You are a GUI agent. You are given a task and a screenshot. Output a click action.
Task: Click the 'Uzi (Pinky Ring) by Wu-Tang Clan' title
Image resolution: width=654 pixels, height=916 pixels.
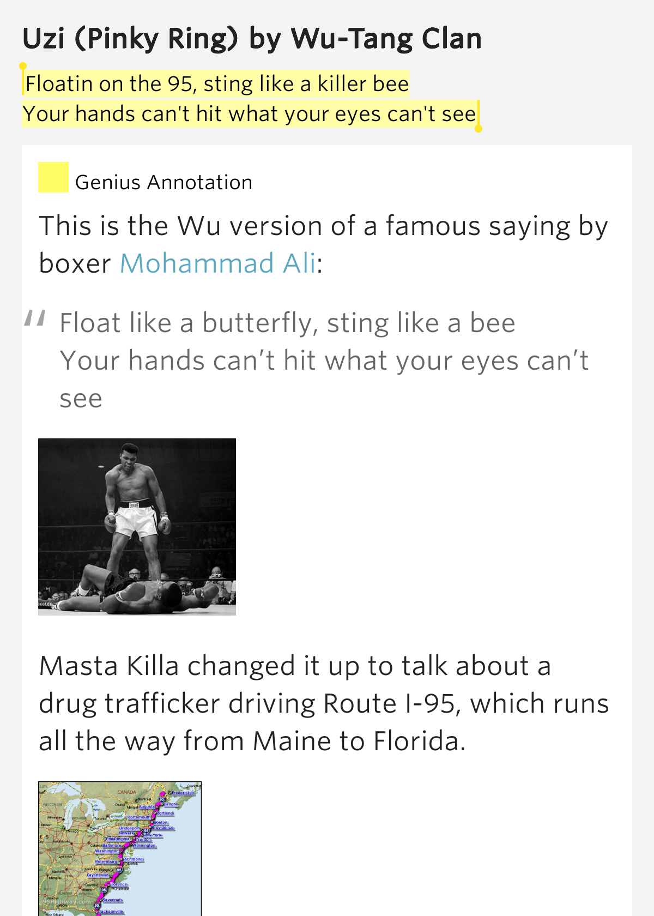[x=252, y=39]
